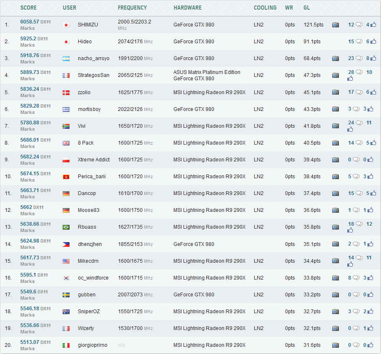
Task: Open comments bubble in SHIMIZU's row
Action: [359, 25]
